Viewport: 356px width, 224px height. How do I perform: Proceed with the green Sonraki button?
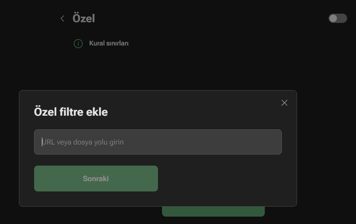(x=96, y=179)
